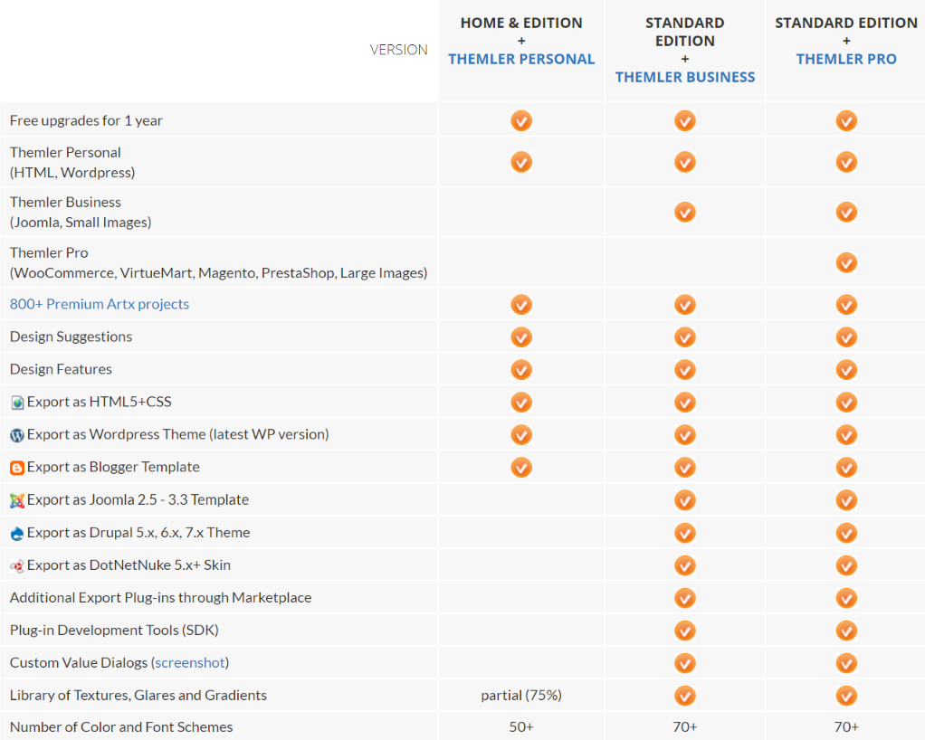
Task: Open the 800+ Premium Artx projects link
Action: 100,304
